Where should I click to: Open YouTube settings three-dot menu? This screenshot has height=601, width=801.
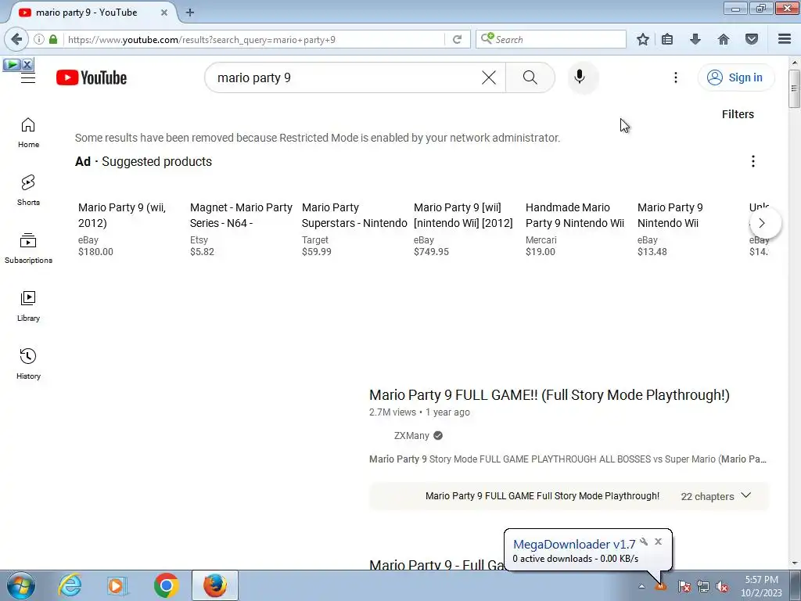coord(675,77)
